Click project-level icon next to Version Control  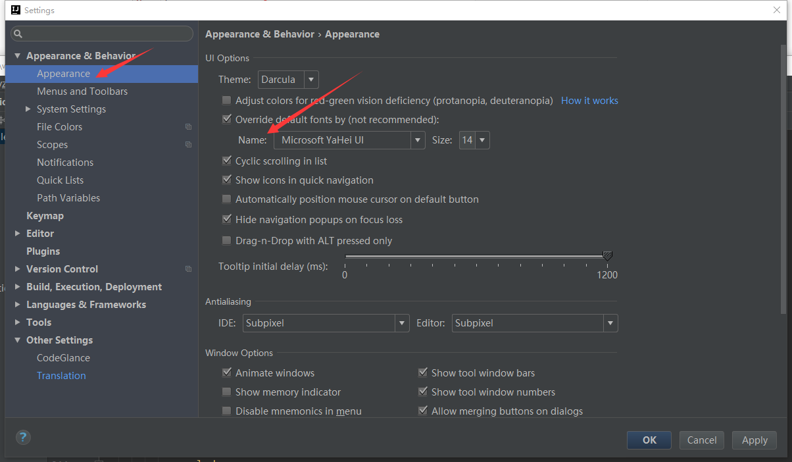click(x=188, y=269)
